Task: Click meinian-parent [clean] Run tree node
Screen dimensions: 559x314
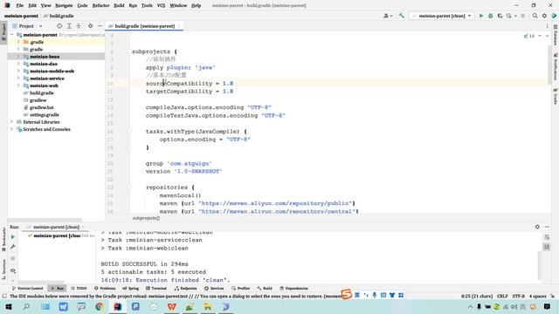Action: [x=56, y=235]
